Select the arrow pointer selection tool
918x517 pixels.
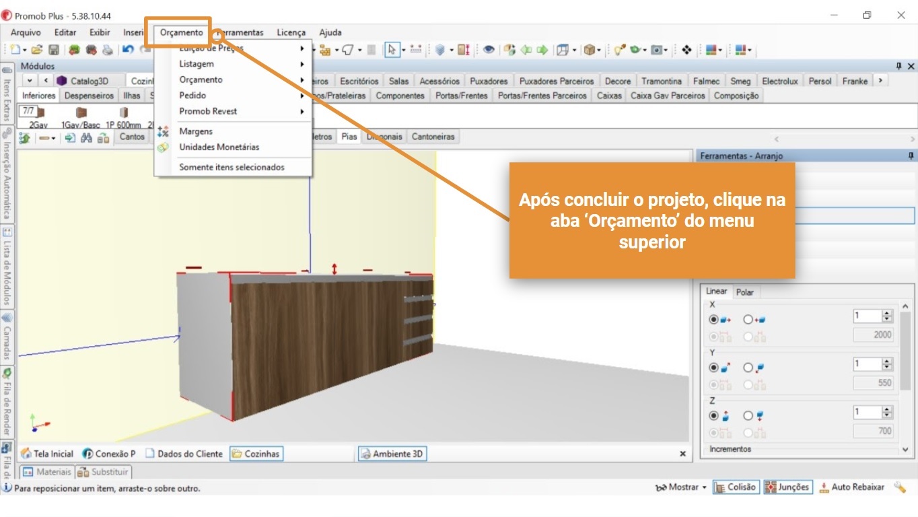point(391,50)
